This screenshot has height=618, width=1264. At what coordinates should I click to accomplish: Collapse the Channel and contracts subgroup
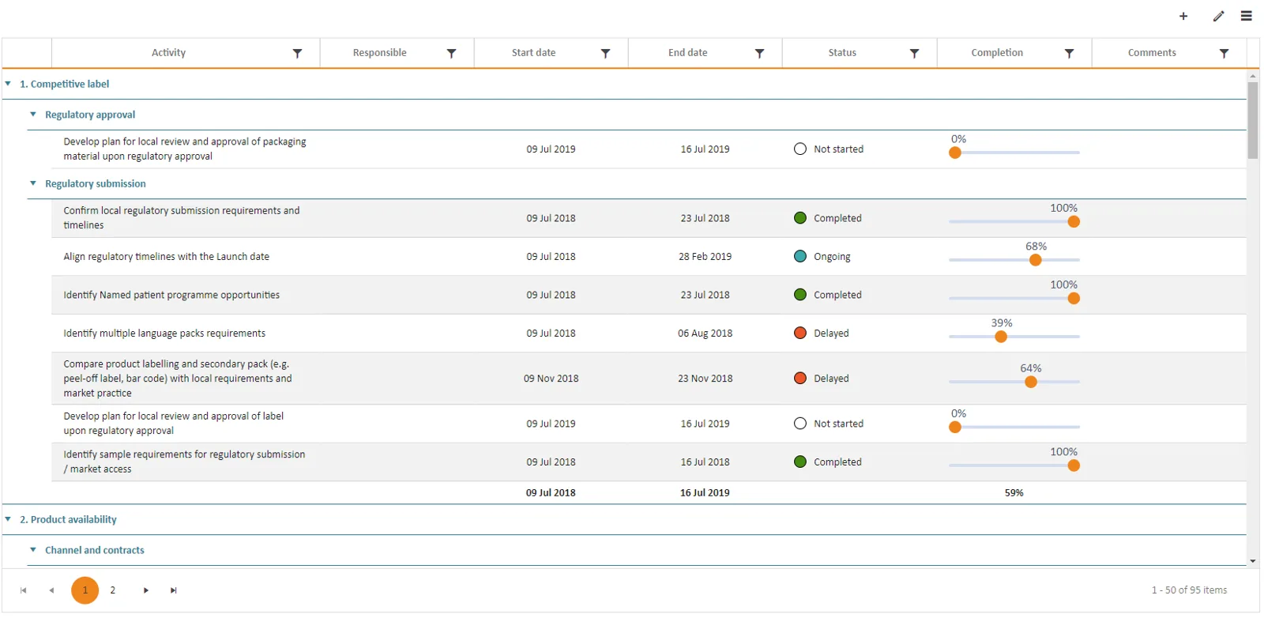coord(33,549)
